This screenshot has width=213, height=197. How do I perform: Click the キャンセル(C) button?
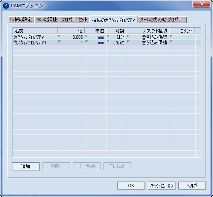161,185
